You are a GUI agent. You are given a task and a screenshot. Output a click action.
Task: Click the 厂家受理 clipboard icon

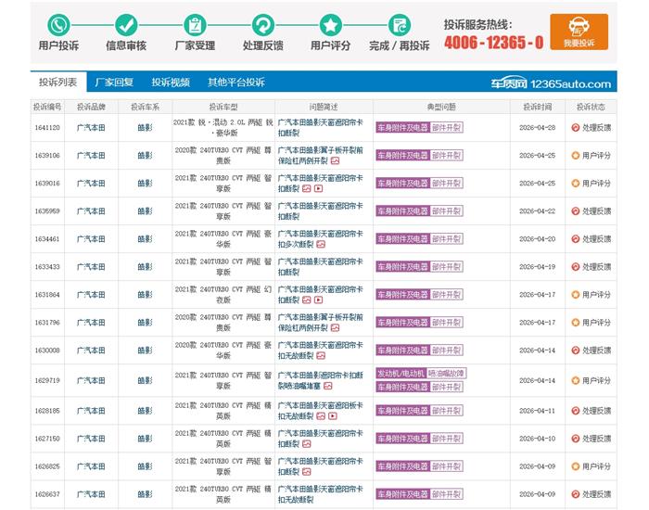pyautogui.click(x=195, y=25)
